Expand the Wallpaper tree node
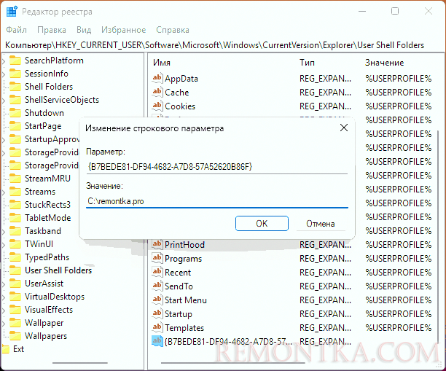The image size is (446, 371). [x=4, y=323]
